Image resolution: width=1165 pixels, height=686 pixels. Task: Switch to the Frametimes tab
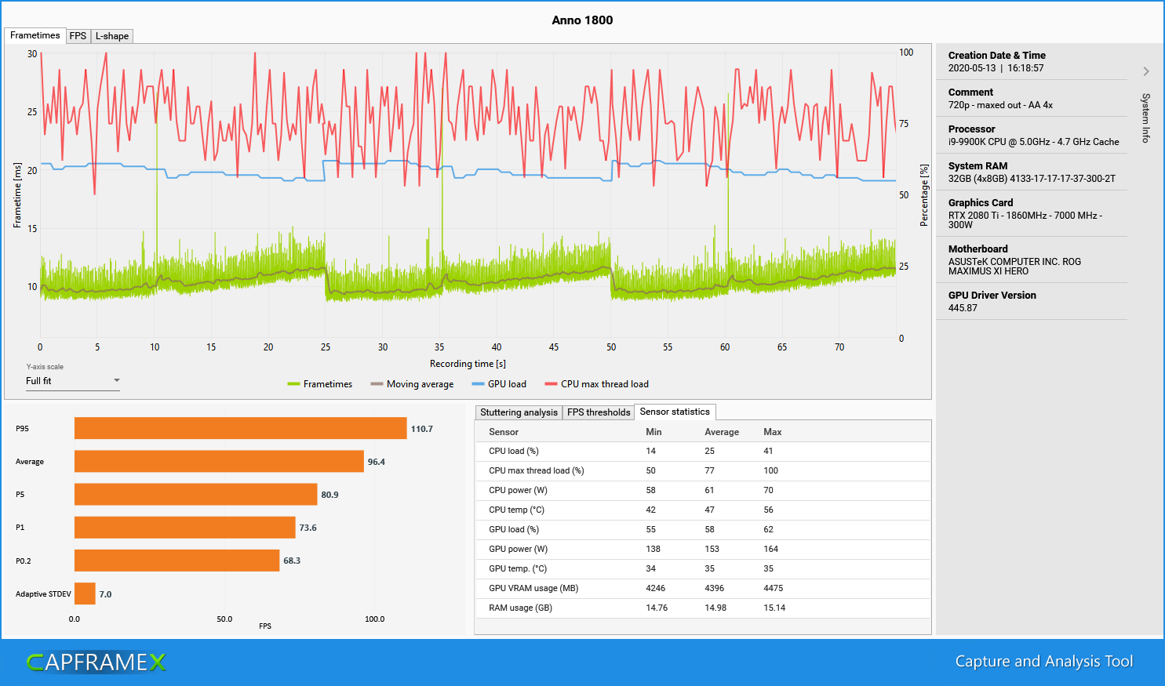click(35, 35)
